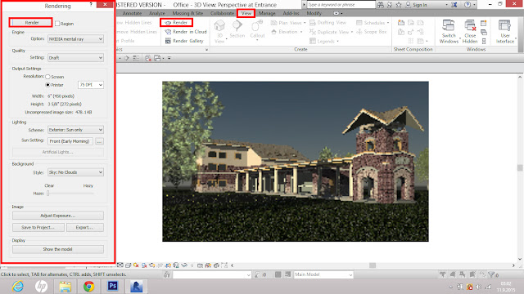Switch to the Manage ribbon tab
Image resolution: width=524 pixels, height=294 pixels.
(267, 13)
